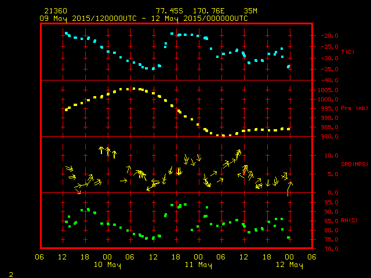Viewport: 371px width, 278px height.
Task: Click the elevation label 35M
Action: coord(250,11)
